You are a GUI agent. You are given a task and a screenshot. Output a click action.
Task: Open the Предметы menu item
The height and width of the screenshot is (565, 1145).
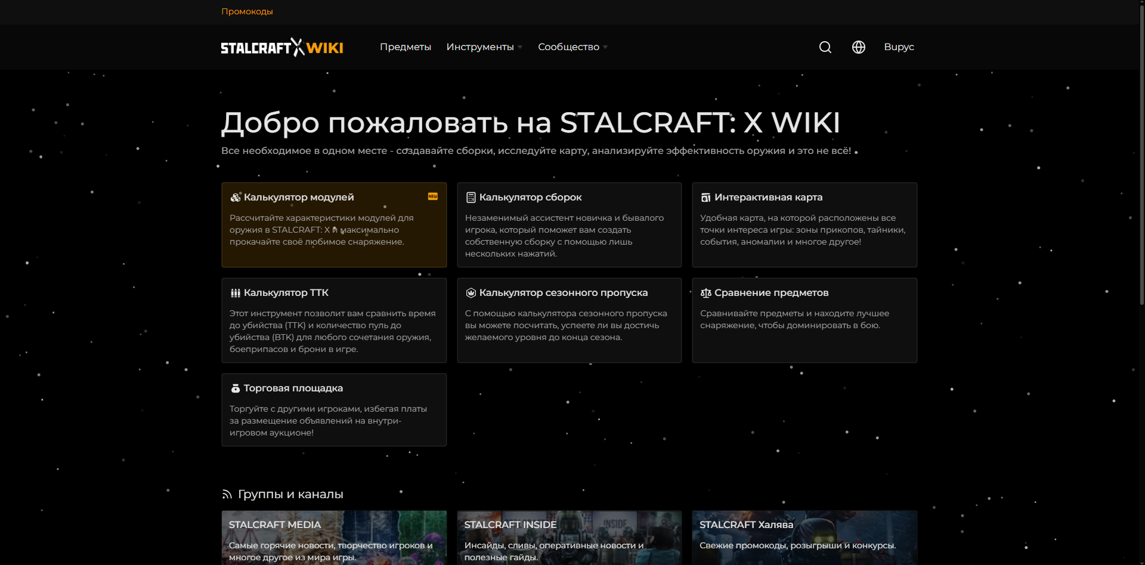click(x=405, y=47)
